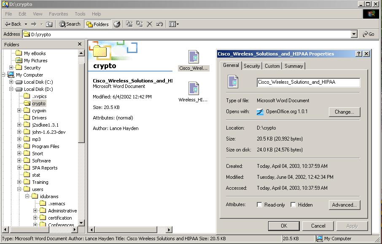The width and height of the screenshot is (382, 244).
Task: Click the Windows logo throbber icon
Action: tap(371, 14)
